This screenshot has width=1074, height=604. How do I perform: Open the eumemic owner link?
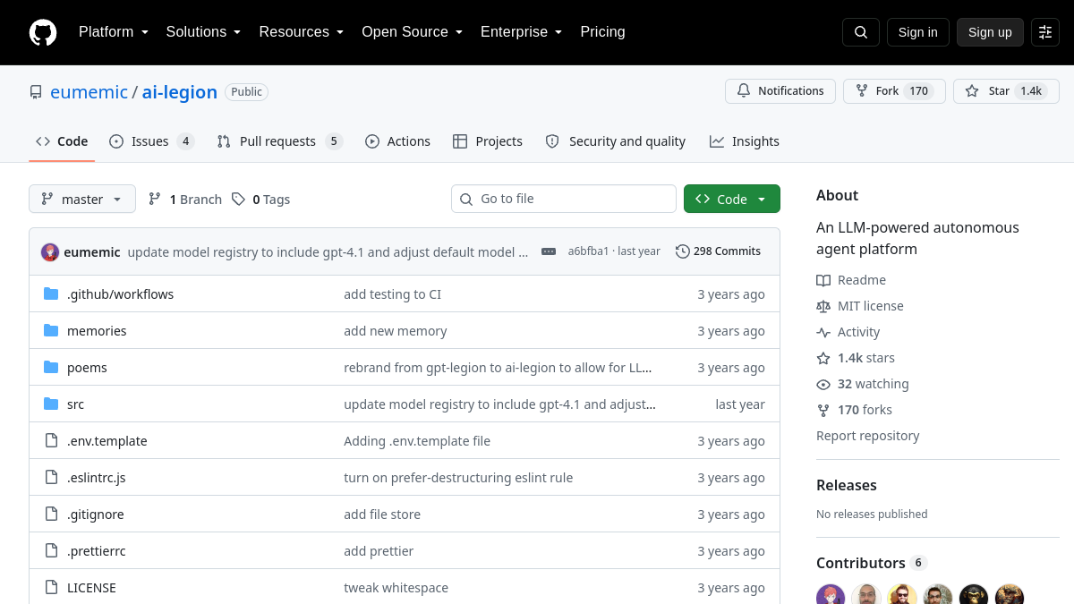point(89,92)
